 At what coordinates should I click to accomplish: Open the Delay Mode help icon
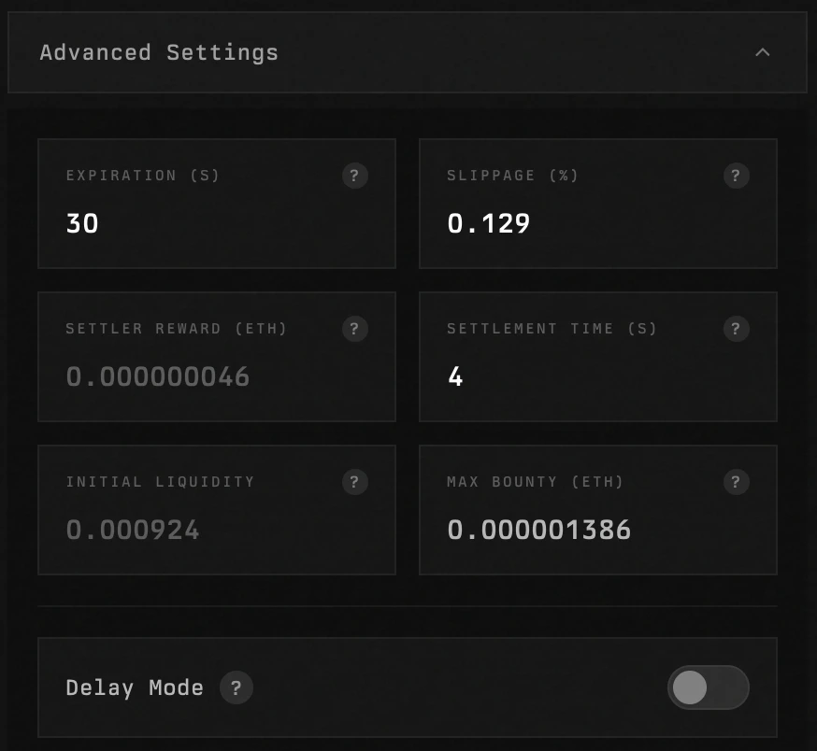(236, 687)
